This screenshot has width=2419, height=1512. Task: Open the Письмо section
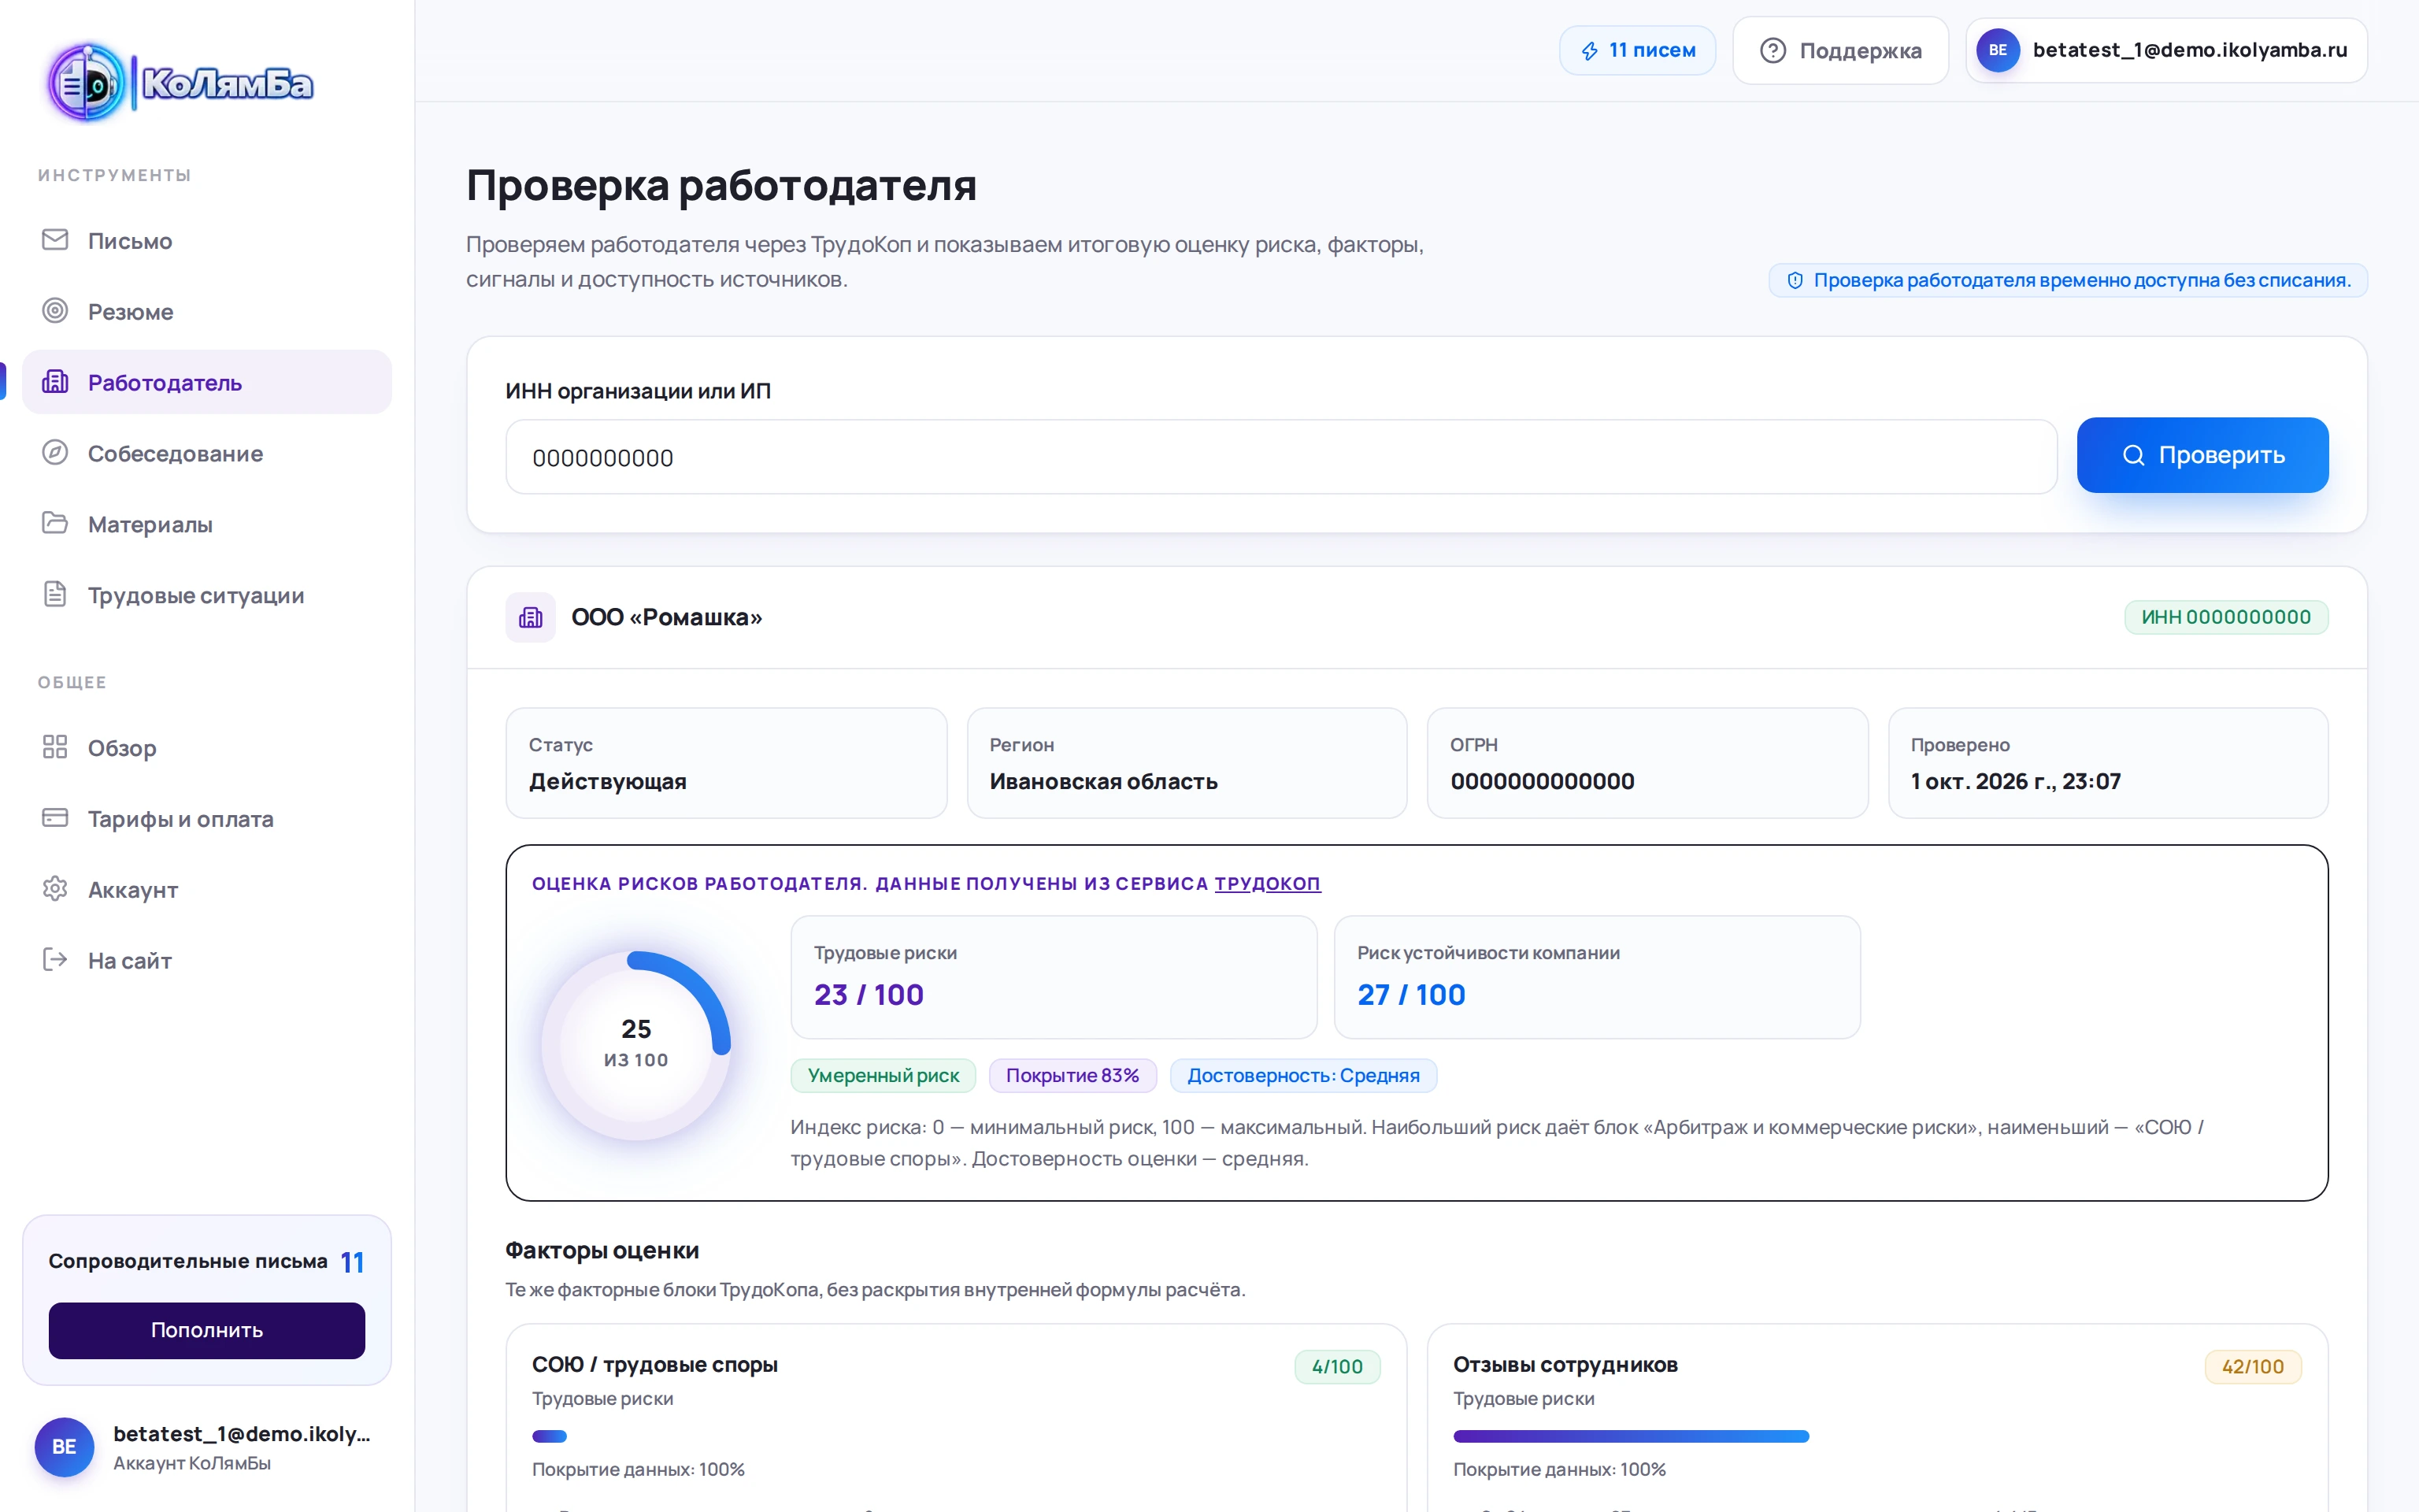tap(207, 240)
